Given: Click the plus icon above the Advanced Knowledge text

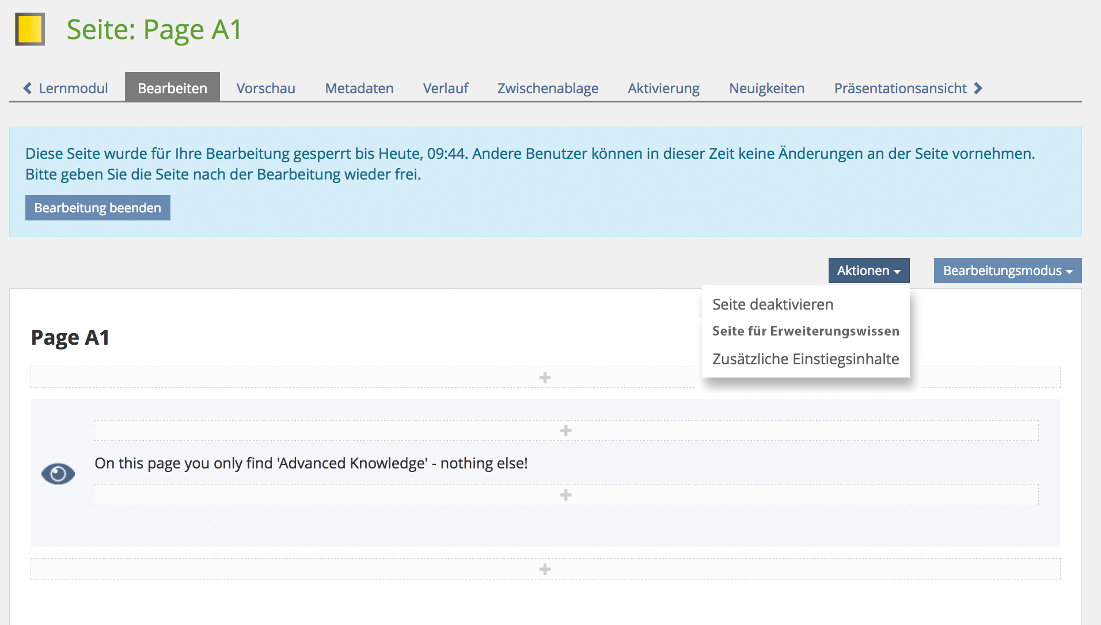Looking at the screenshot, I should 565,430.
